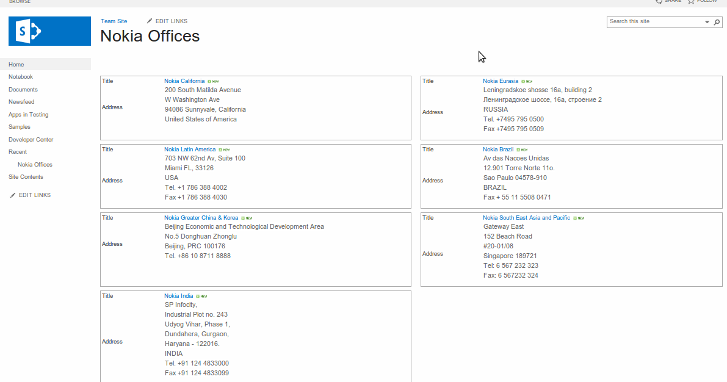This screenshot has height=382, width=727.
Task: Select Home in the left navigation
Action: [x=16, y=64]
